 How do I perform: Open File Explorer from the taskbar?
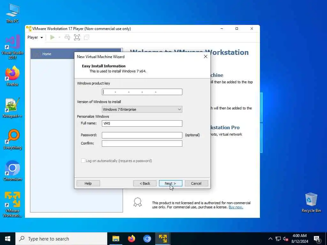click(x=116, y=239)
